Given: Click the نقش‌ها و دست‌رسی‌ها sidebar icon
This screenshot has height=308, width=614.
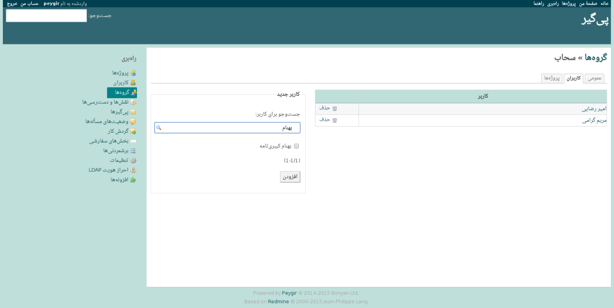Looking at the screenshot, I should point(133,103).
